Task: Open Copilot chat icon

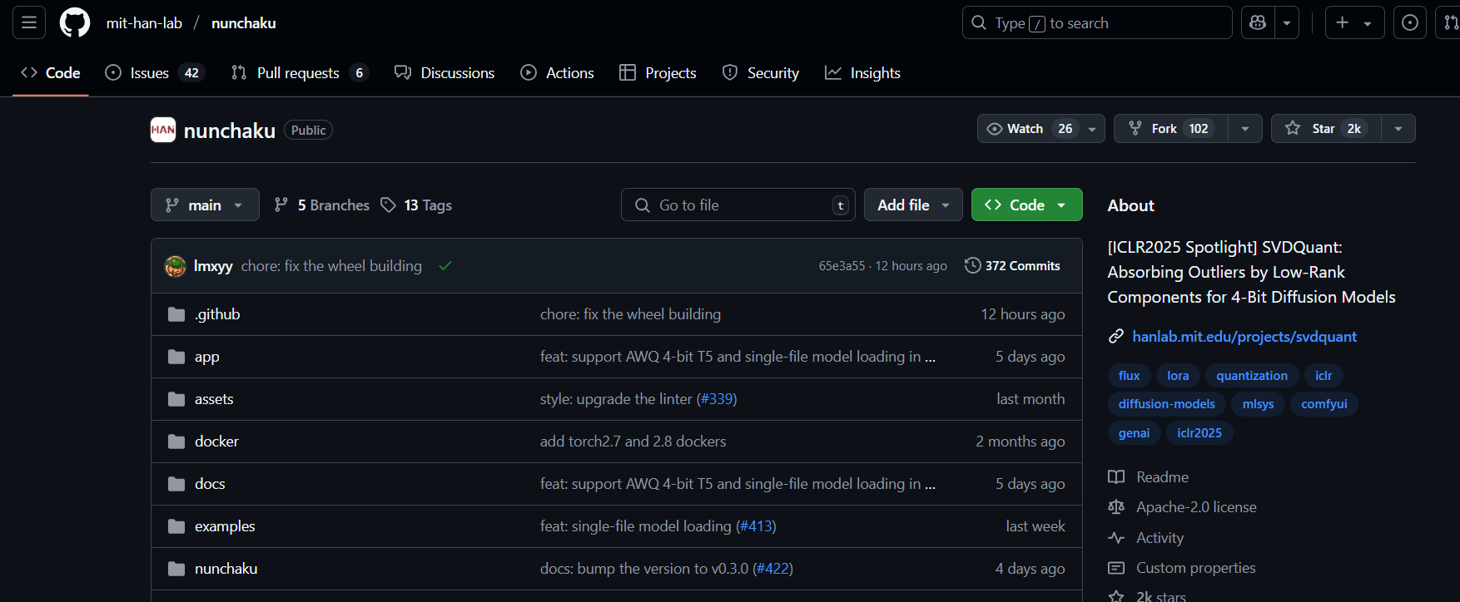Action: point(1258,22)
